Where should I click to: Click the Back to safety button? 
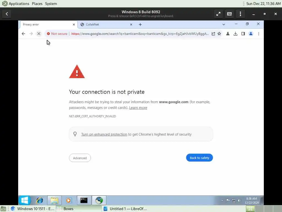tap(199, 158)
